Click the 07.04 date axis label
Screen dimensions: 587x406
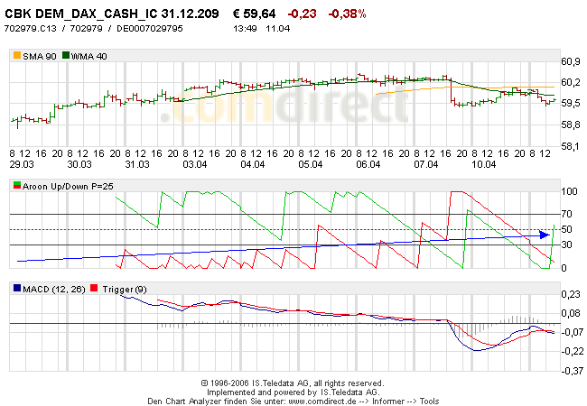(426, 164)
